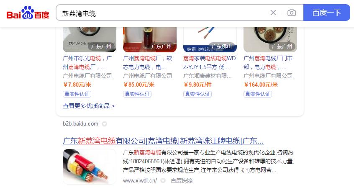This screenshot has width=354, height=190.
Task: Click 真实性认证 badge under ¥85.00 product
Action: [137, 94]
